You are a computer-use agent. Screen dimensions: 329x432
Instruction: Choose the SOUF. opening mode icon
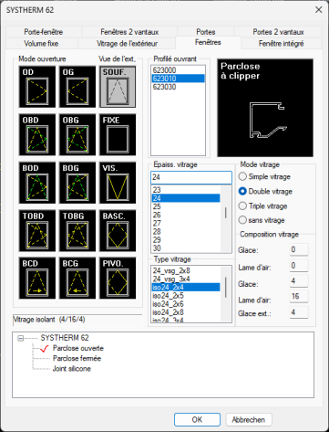pos(118,87)
